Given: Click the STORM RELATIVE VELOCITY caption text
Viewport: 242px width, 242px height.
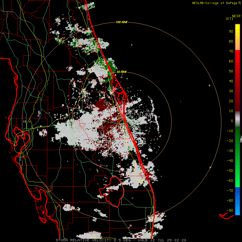Looking at the screenshot, I should pyautogui.click(x=83, y=240).
